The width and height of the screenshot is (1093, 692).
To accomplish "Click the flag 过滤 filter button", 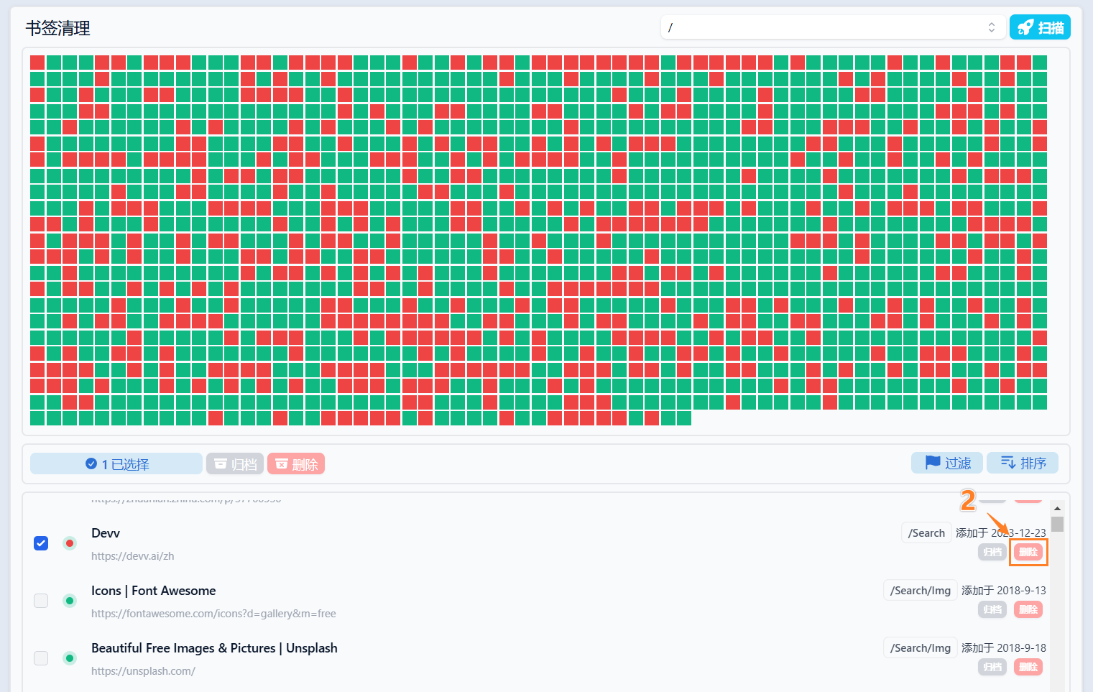I will click(947, 463).
